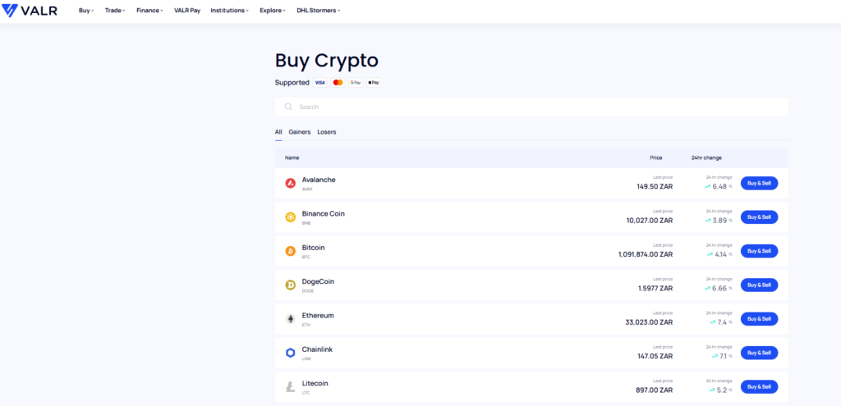
Task: Click the DogeCoin icon
Action: pos(290,285)
